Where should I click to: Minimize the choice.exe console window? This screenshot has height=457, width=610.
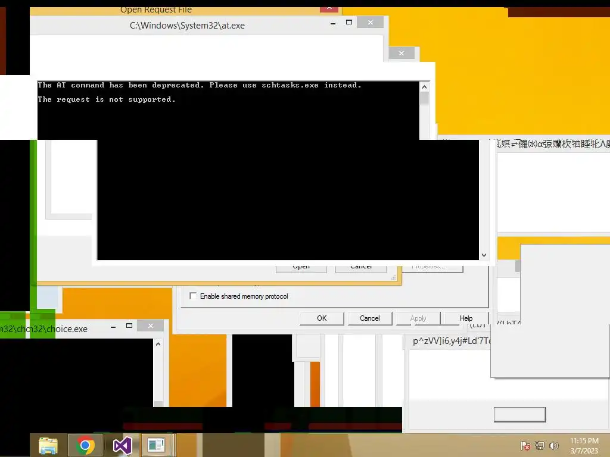113,327
